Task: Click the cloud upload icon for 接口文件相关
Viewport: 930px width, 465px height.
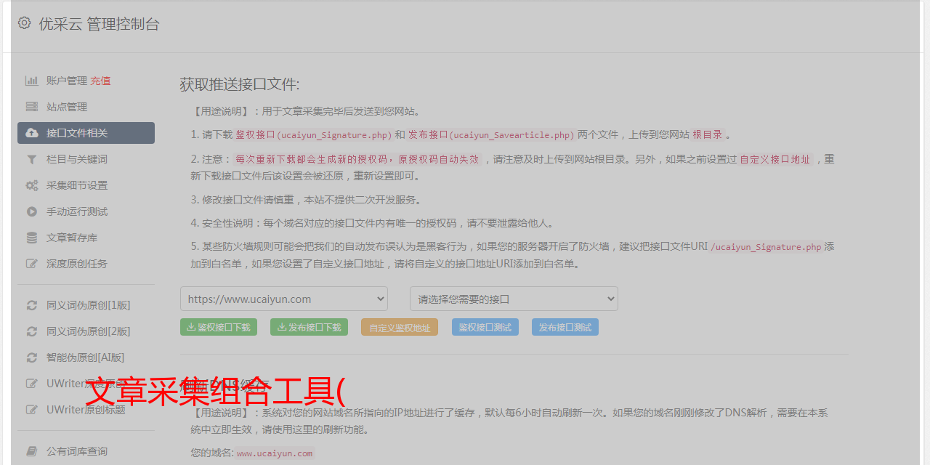Action: tap(32, 133)
